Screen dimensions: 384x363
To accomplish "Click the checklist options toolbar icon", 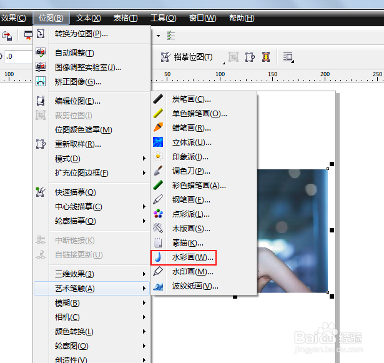I will click(x=171, y=36).
